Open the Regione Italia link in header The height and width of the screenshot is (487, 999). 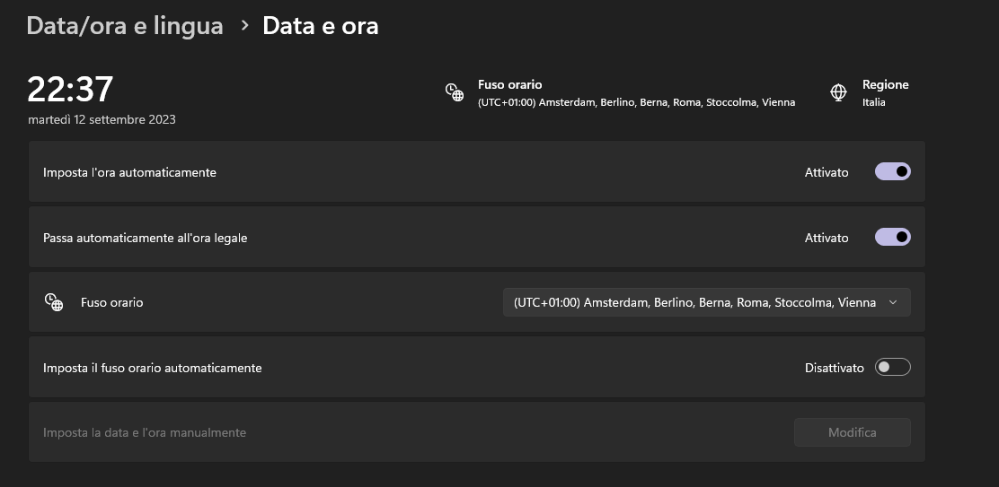pyautogui.click(x=885, y=92)
